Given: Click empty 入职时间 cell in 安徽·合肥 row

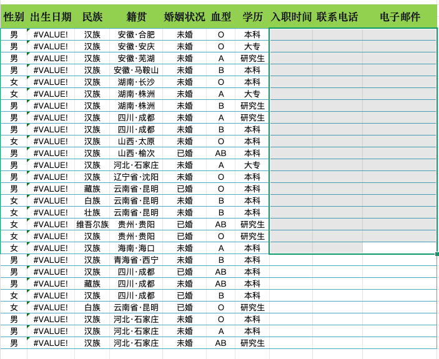Looking at the screenshot, I should tap(291, 34).
